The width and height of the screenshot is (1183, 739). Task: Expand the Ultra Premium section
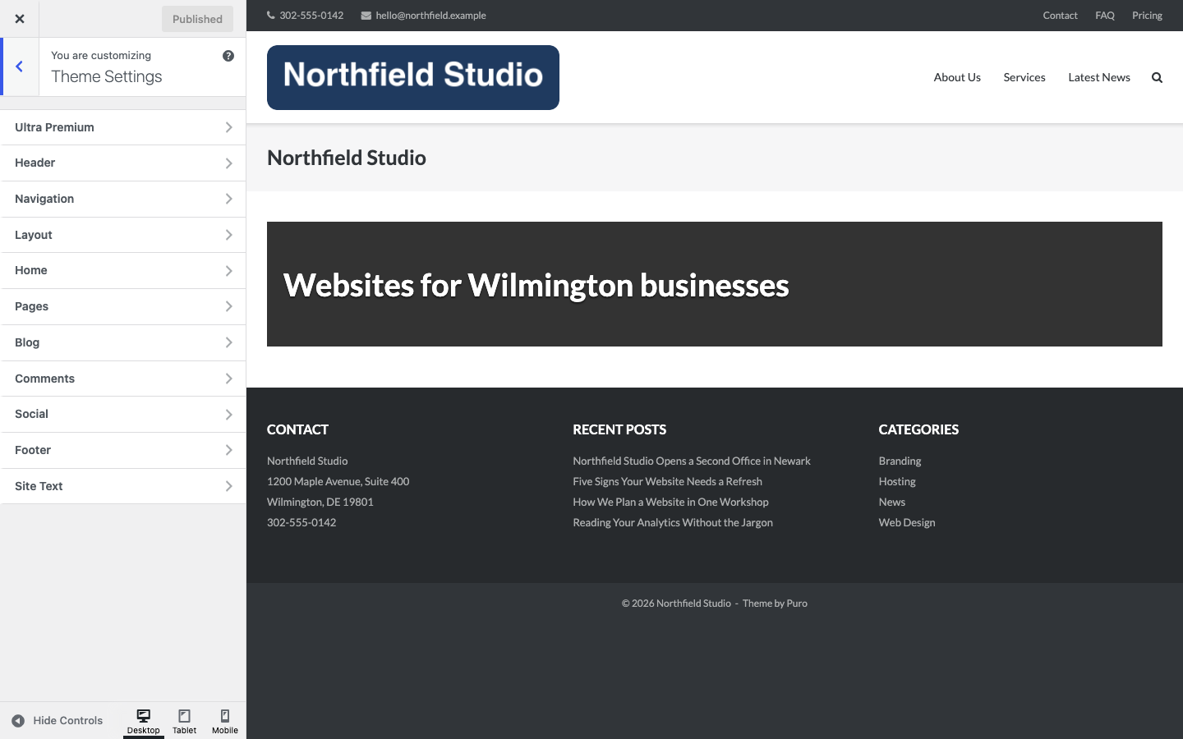pos(123,127)
